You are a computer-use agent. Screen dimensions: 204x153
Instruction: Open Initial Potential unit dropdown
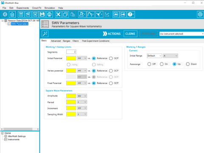tap(82, 58)
